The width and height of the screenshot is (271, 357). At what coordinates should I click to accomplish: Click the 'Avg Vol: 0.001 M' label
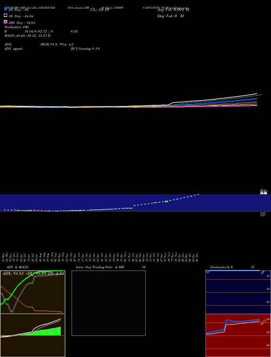point(173,9)
